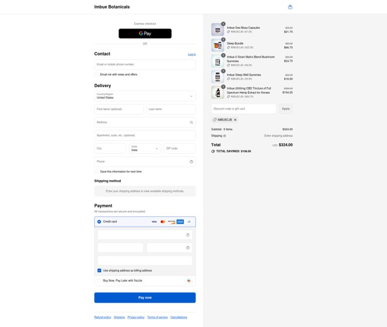Screen dimensions: 387x327
Task: Click the Subtotal 5 items label
Action: click(x=222, y=129)
